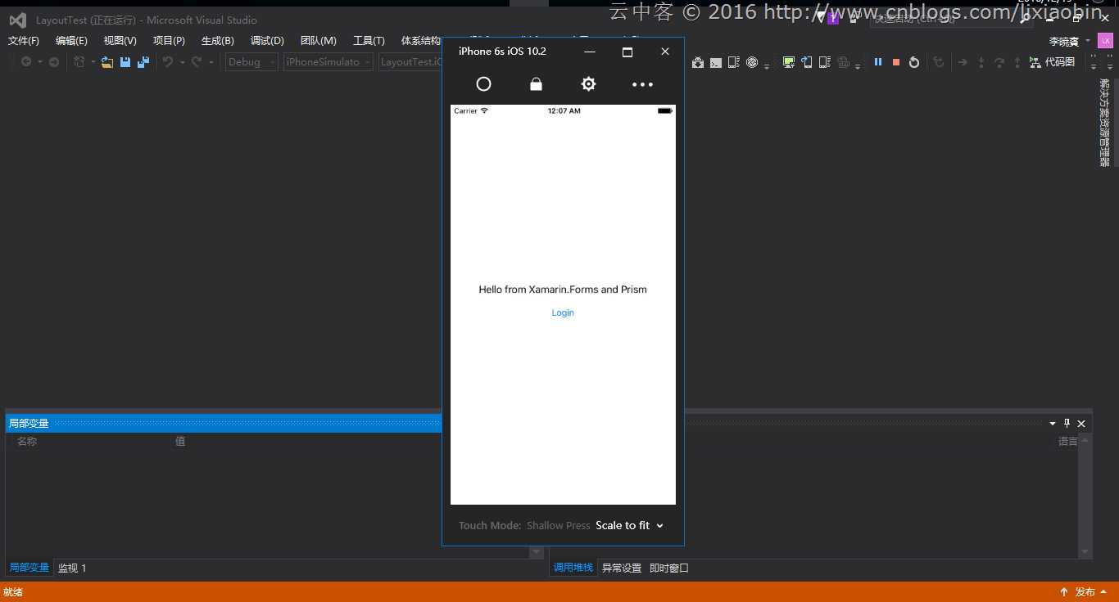The image size is (1119, 602).
Task: Open the LayoutTest.iOS startup project dropdown
Action: [410, 62]
